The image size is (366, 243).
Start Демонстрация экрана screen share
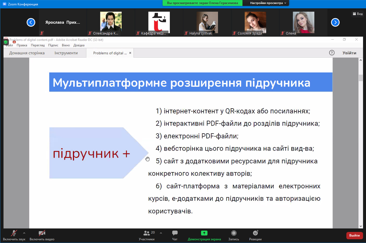pyautogui.click(x=204, y=235)
